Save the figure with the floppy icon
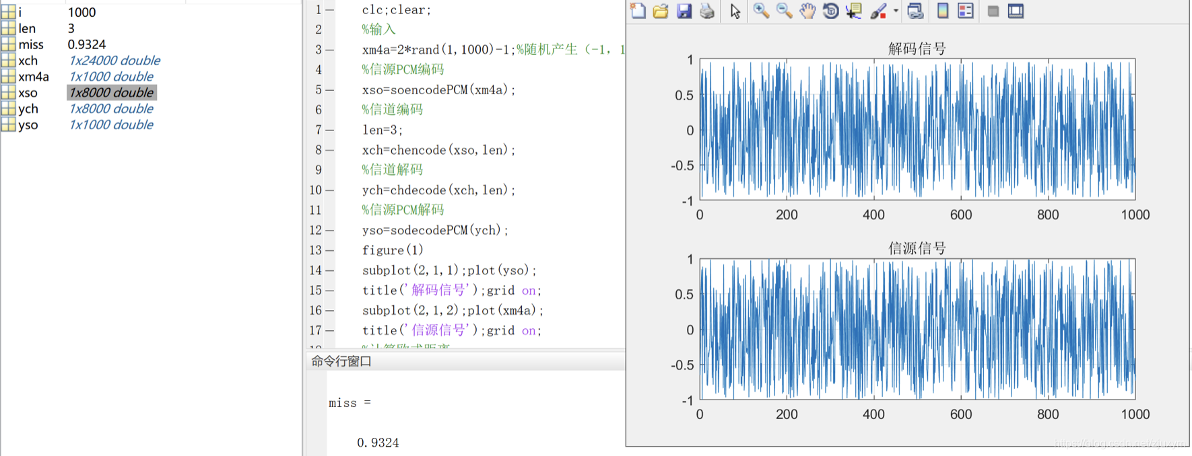Image resolution: width=1192 pixels, height=456 pixels. coord(684,11)
